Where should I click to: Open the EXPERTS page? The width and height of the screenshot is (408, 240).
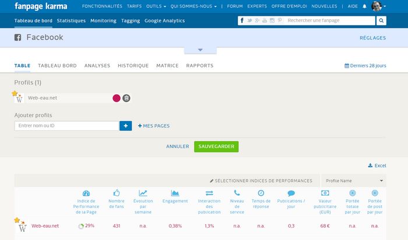[257, 6]
